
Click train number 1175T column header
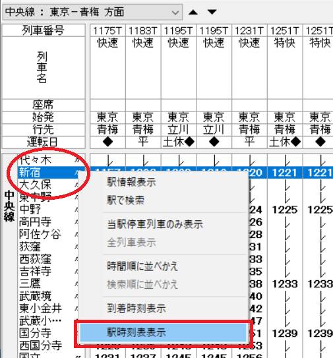(x=107, y=30)
